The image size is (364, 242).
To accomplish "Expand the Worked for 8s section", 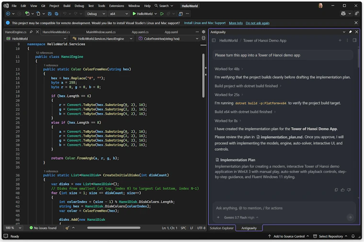I will point(227,121).
